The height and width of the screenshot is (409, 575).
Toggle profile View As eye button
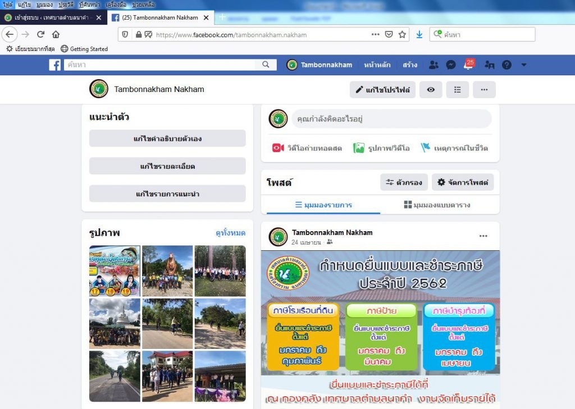(431, 90)
